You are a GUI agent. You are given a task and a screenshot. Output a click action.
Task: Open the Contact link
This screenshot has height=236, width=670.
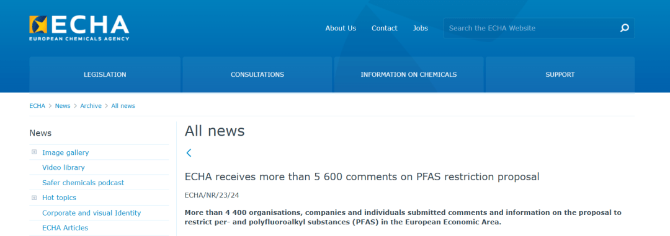pyautogui.click(x=384, y=28)
